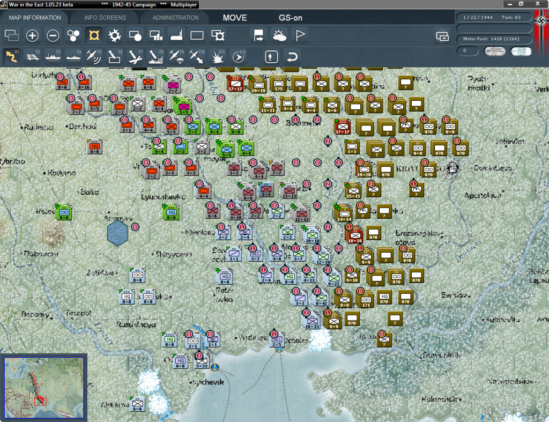Select the SEC 3=7 unit
This screenshot has width=549, height=422.
[x=255, y=255]
